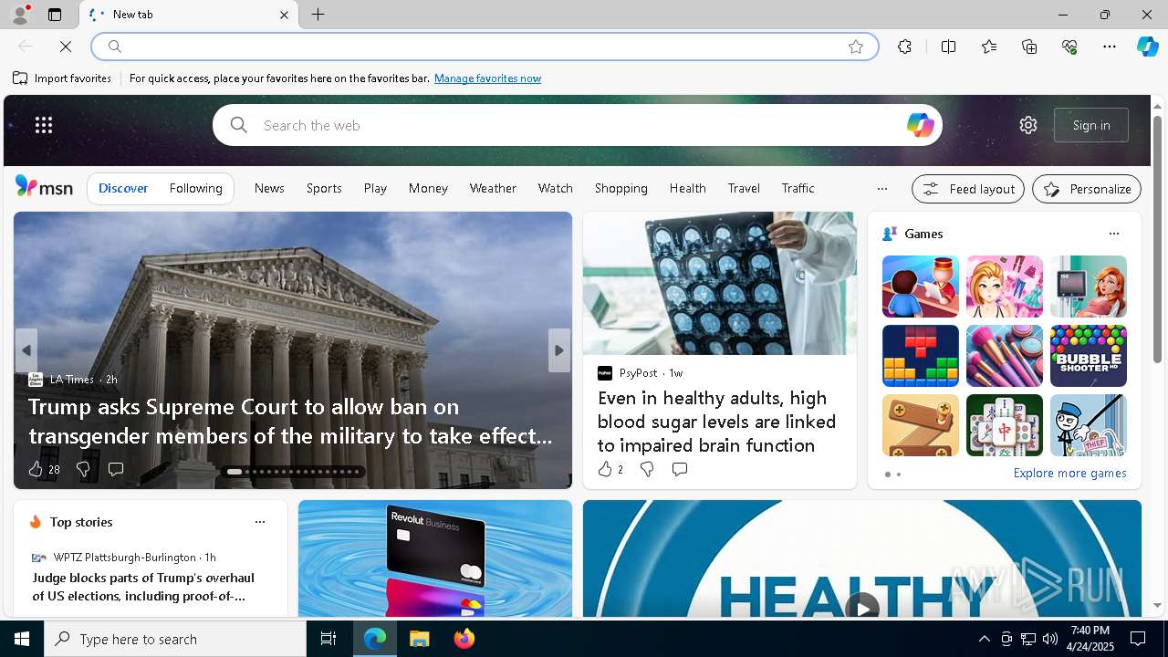
Task: Expand more navigation categories ellipsis
Action: click(882, 188)
